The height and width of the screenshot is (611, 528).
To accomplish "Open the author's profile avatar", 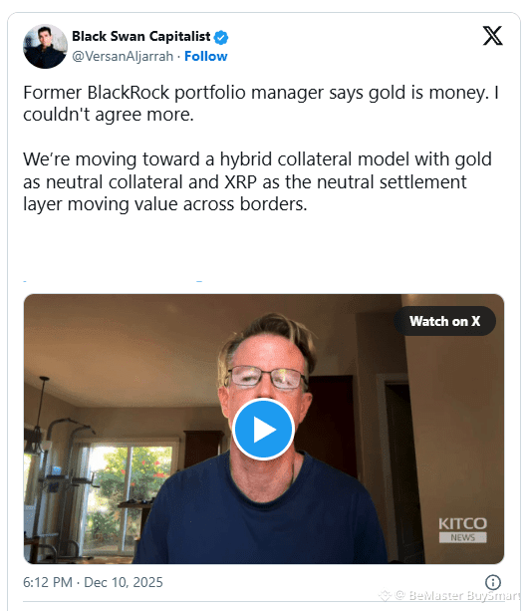I will (x=45, y=47).
